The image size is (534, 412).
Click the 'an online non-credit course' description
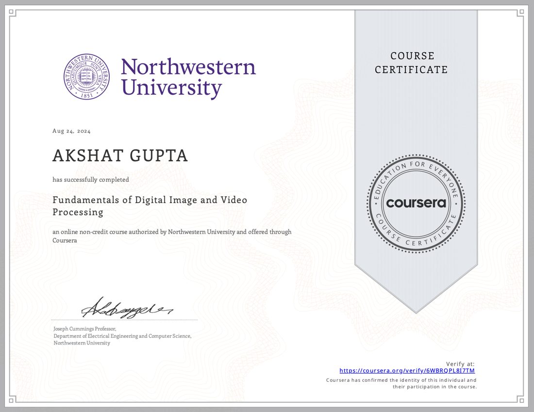172,236
